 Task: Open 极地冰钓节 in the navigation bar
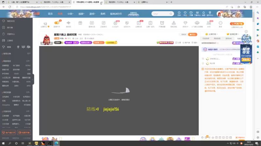pyautogui.click(x=116, y=14)
